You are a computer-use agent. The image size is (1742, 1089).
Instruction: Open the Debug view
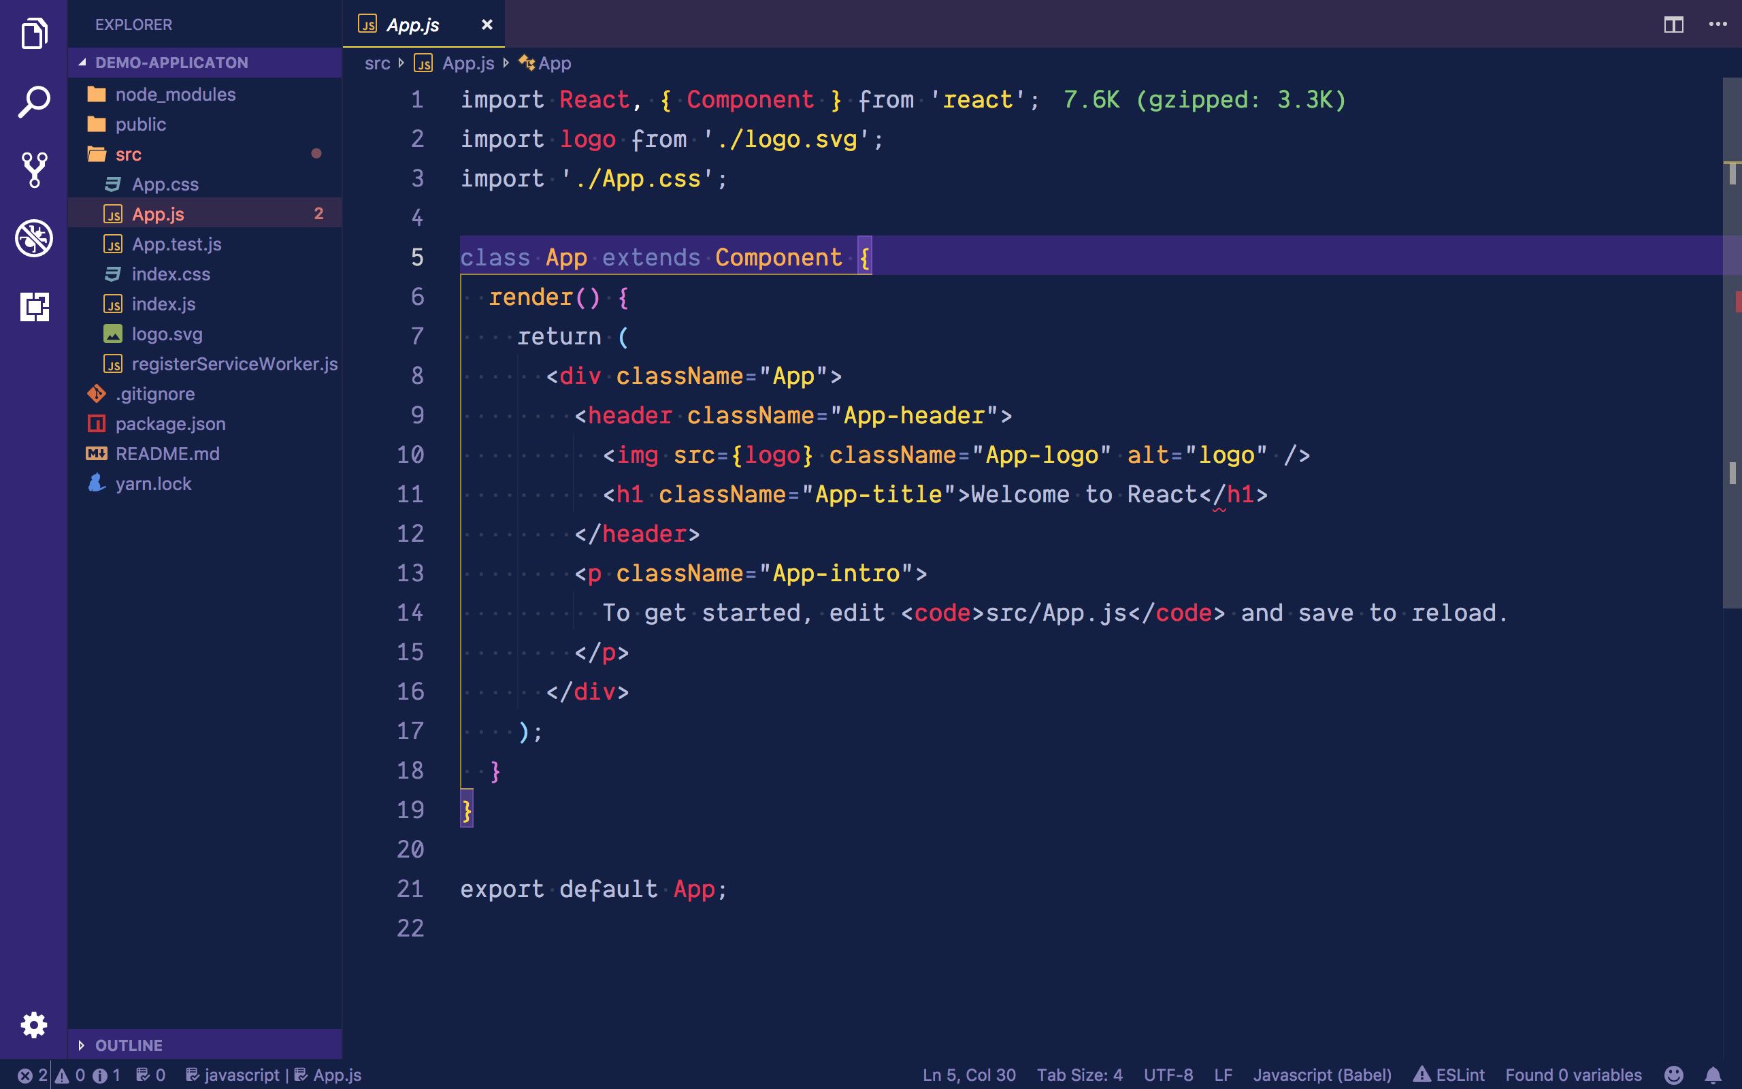tap(34, 238)
